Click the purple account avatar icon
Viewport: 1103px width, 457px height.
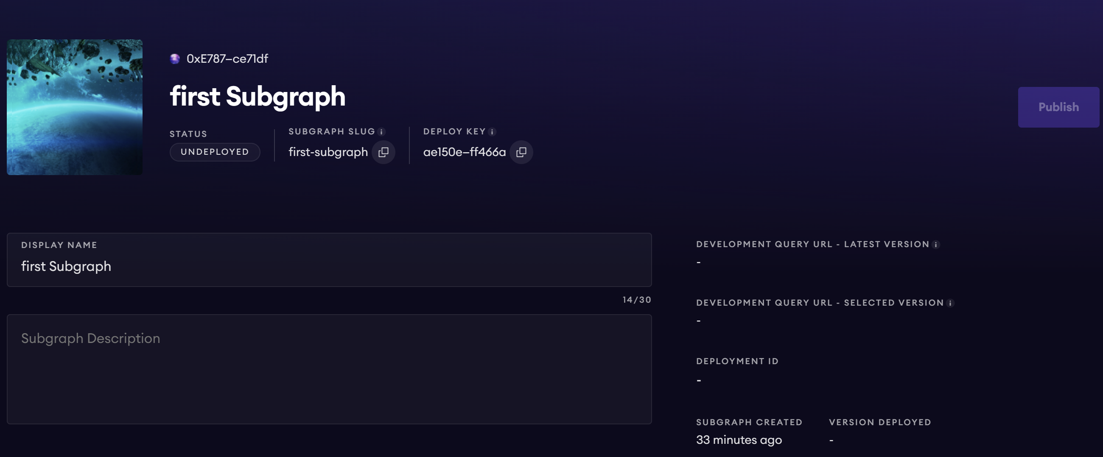[175, 59]
